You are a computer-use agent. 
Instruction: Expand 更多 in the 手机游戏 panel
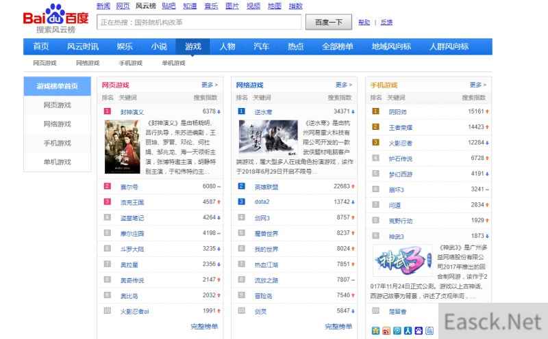[x=478, y=85]
